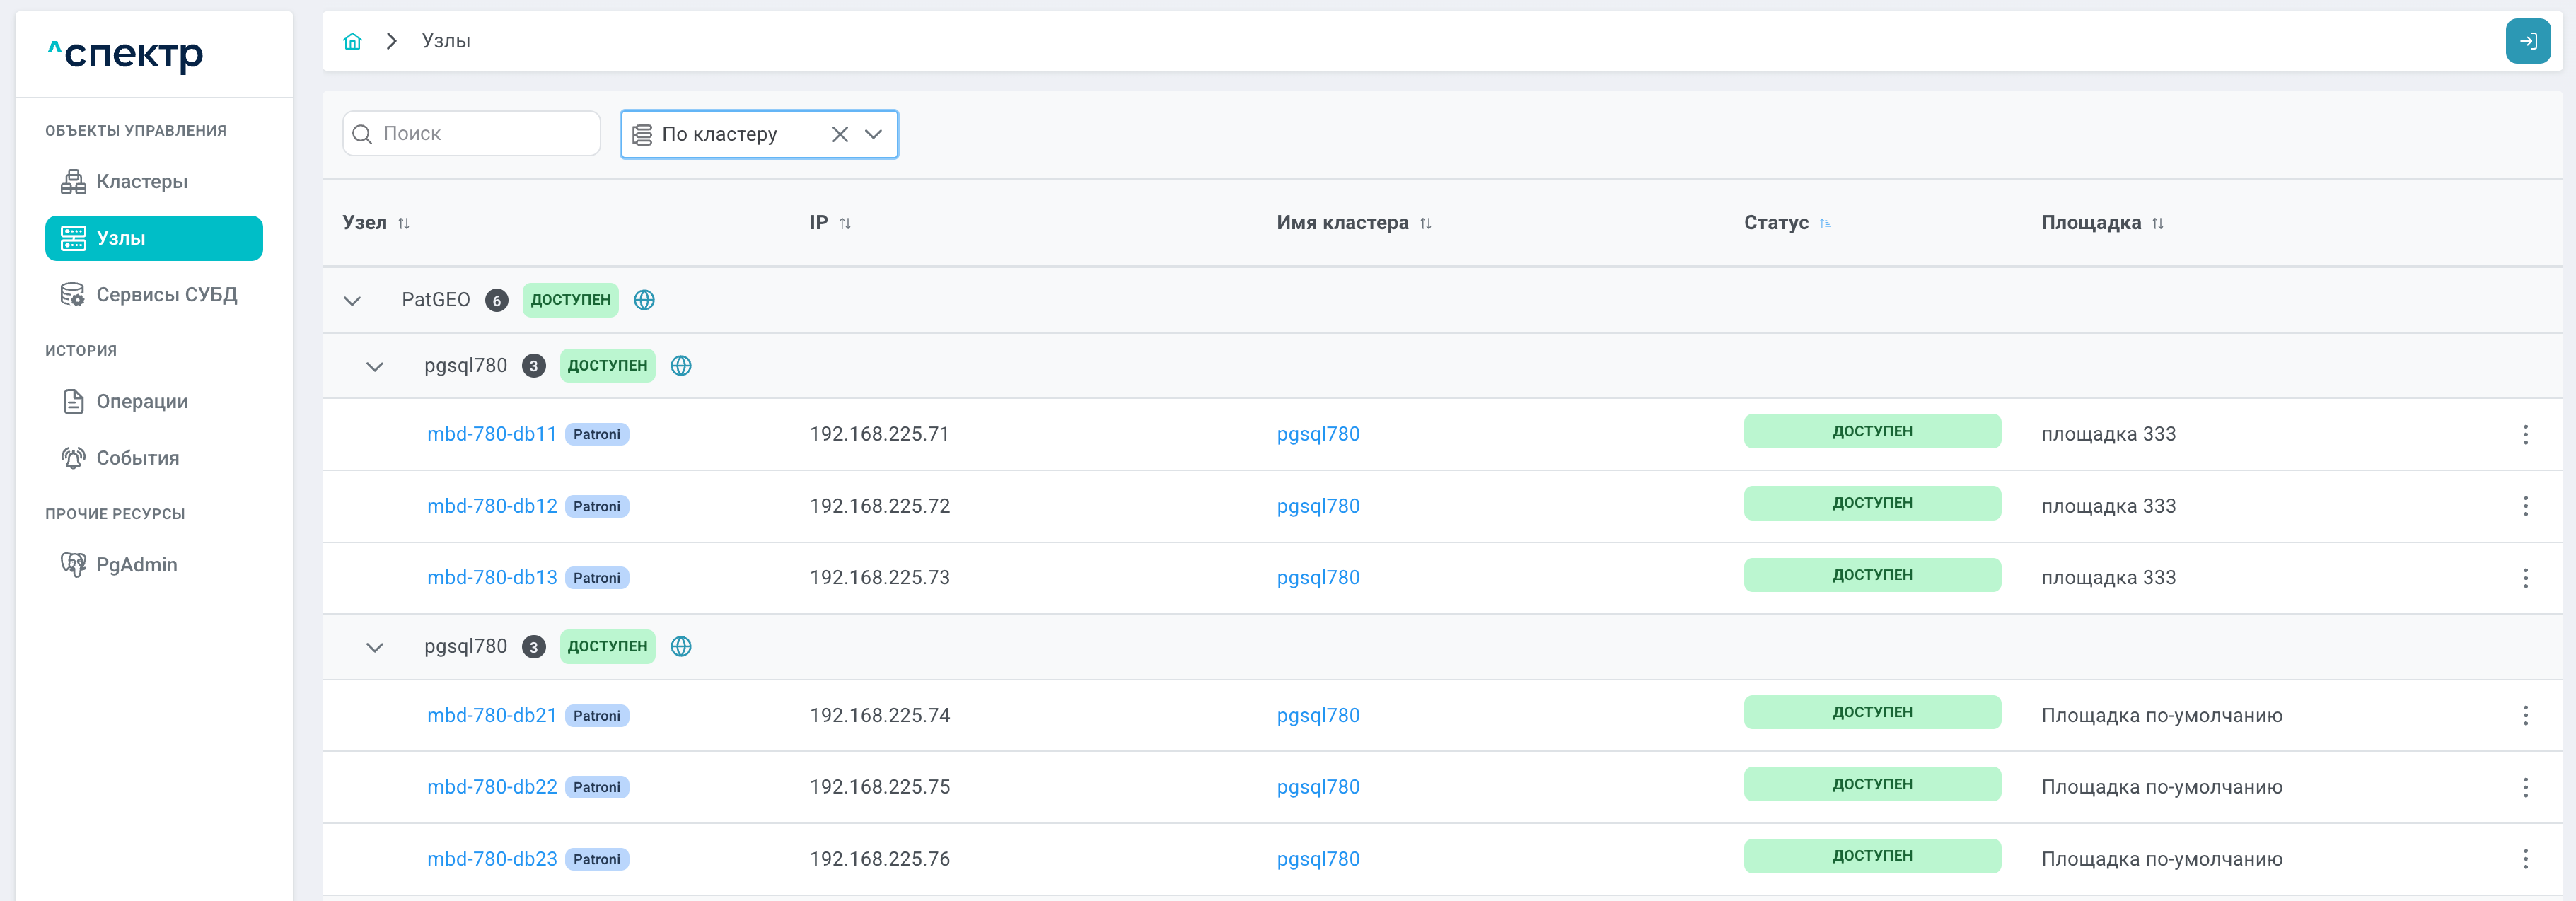Click IP 192.168.225.72 cell

pos(879,506)
